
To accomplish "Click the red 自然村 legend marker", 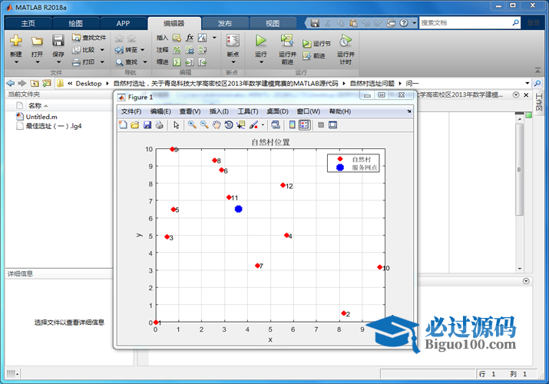I will click(x=339, y=159).
